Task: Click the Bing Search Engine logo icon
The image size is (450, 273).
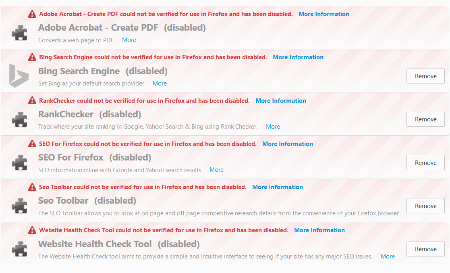Action: click(19, 75)
